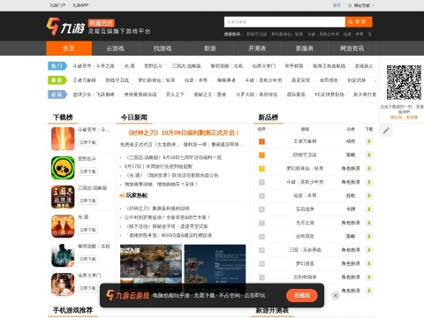Open the 光·遇 game icon in 下载榜
Image resolution: width=424 pixels, height=318 pixels.
pos(63,226)
